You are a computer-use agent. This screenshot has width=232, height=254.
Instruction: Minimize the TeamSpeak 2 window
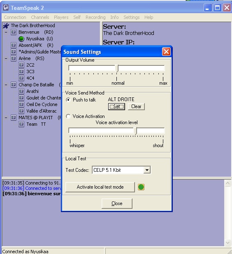click(208, 8)
